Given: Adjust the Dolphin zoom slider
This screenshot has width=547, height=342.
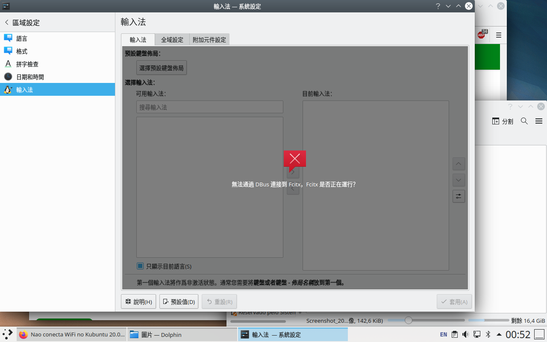Looking at the screenshot, I should pos(426,320).
